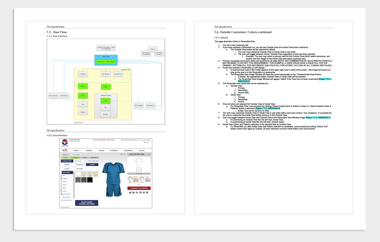Select the Accent color area option
The width and height of the screenshot is (380, 242).
(x=92, y=165)
